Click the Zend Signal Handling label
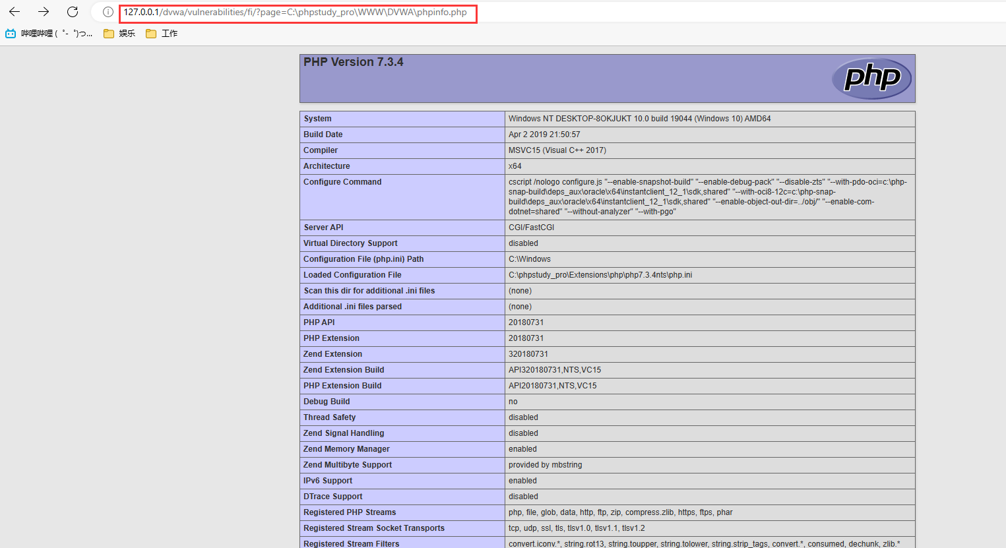Image resolution: width=1006 pixels, height=548 pixels. [x=344, y=433]
